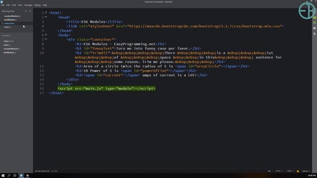Open numberModule.js in the project file tree
The height and width of the screenshot is (178, 317).
tap(11, 49)
